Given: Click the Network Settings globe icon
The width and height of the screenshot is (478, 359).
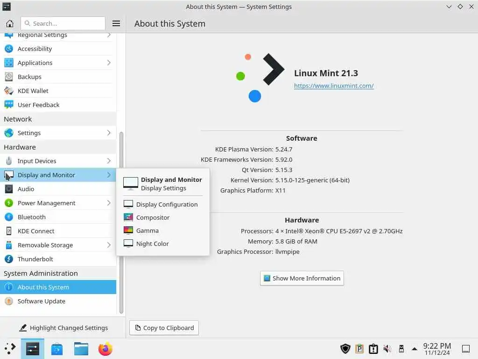Looking at the screenshot, I should (x=9, y=133).
